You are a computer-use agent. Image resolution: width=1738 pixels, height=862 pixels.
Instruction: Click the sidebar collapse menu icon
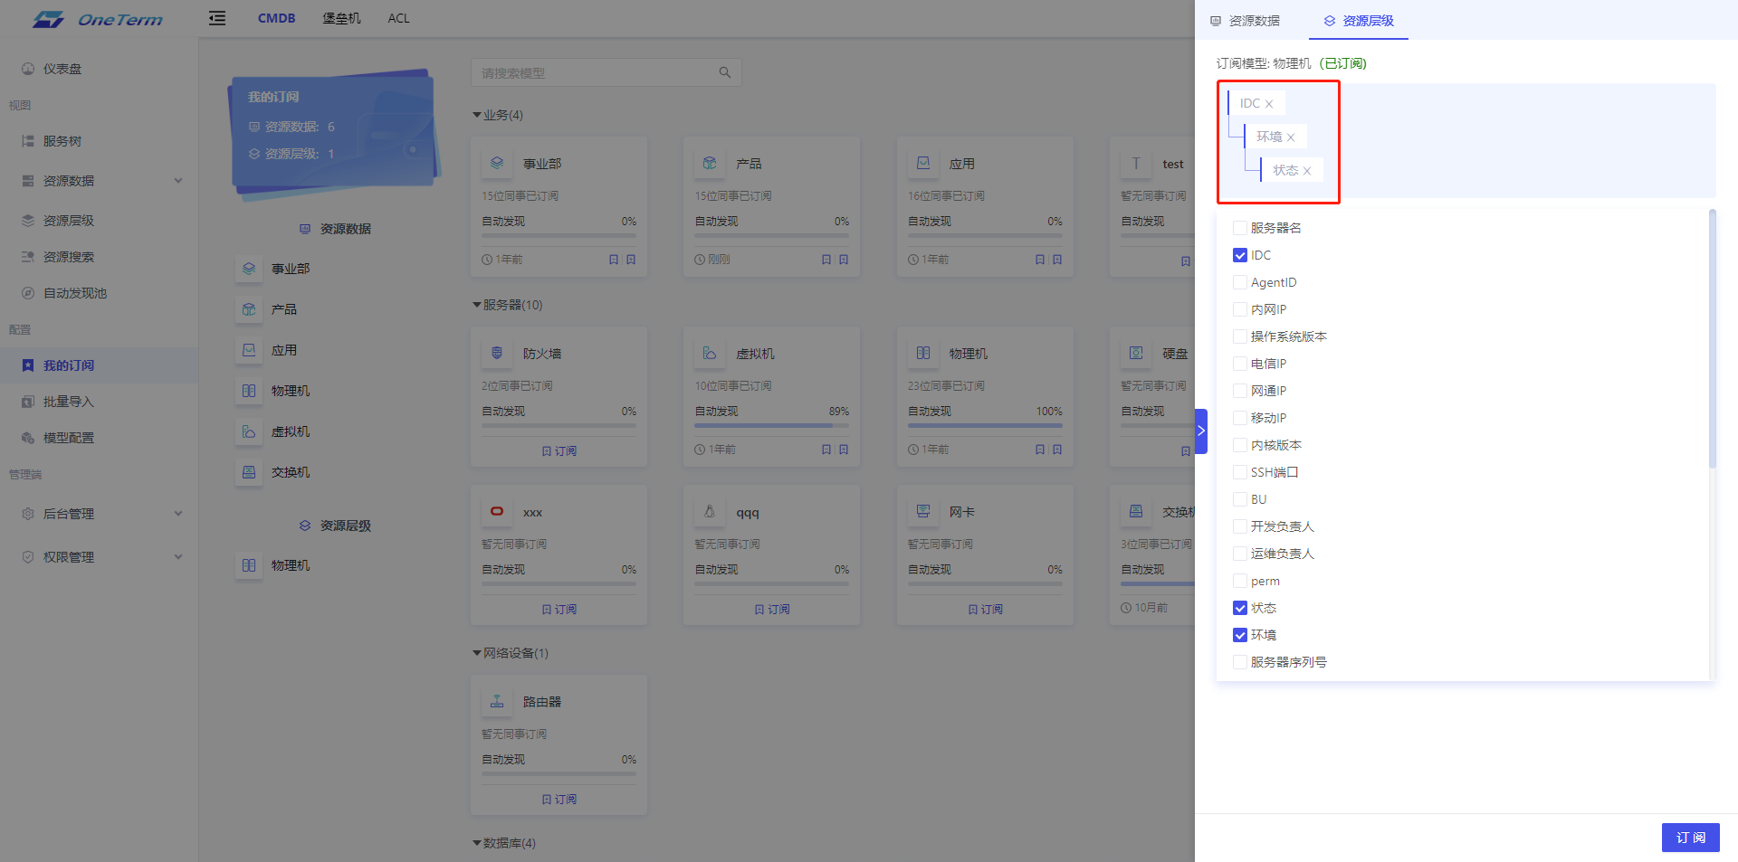click(217, 18)
